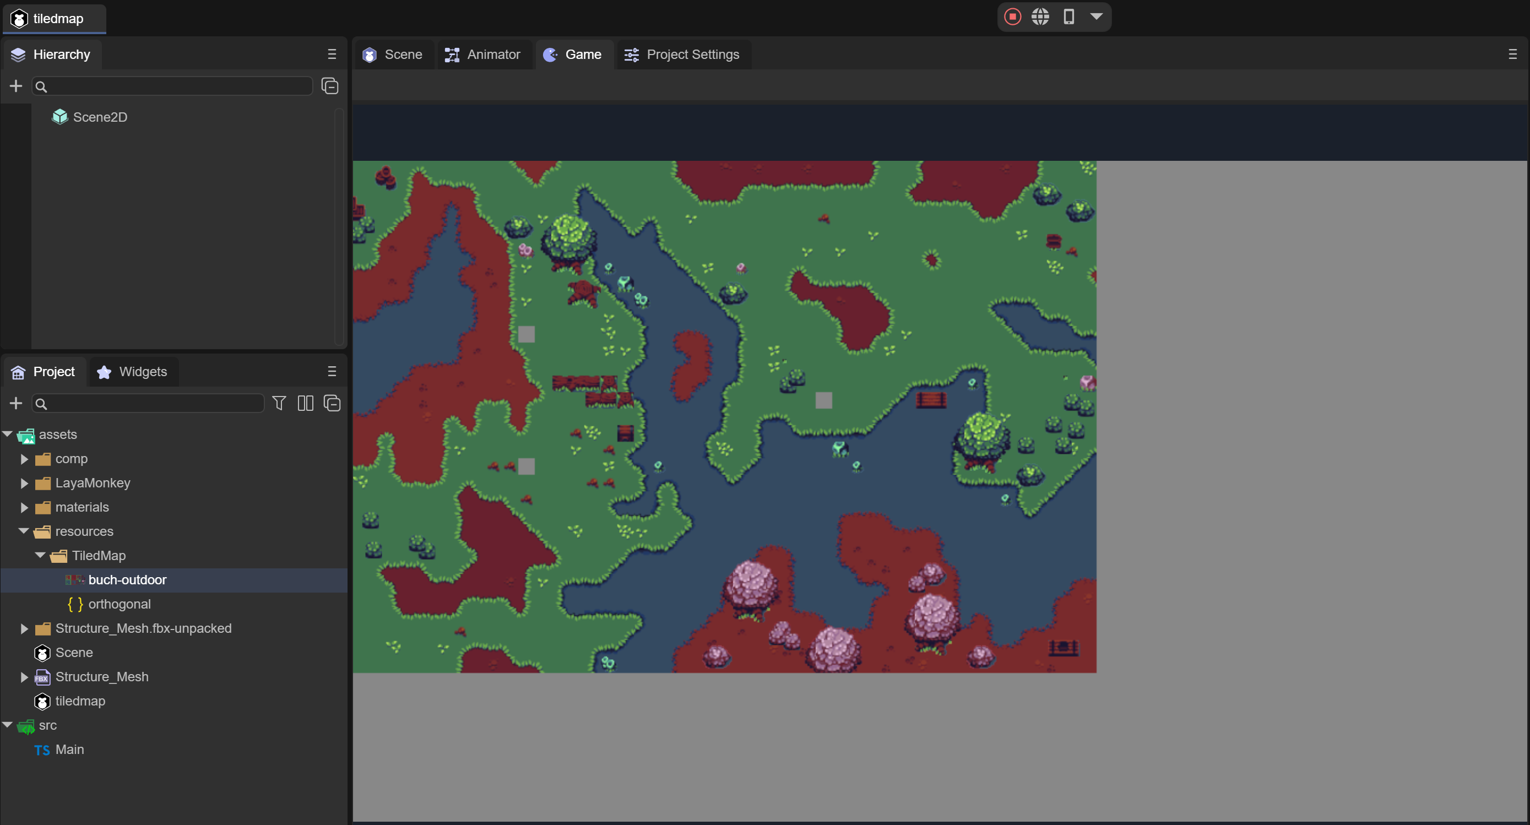Click the mobile device preview icon
The image size is (1530, 825).
[1068, 17]
